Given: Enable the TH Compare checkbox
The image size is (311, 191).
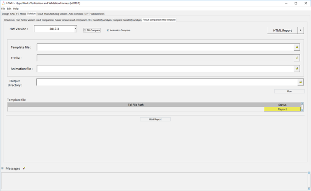Looking at the screenshot, I should tap(85, 30).
